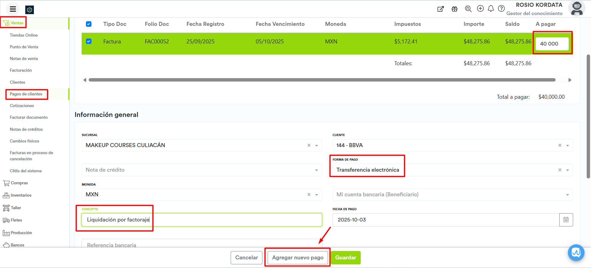Open the chat support bubble icon

[576, 253]
